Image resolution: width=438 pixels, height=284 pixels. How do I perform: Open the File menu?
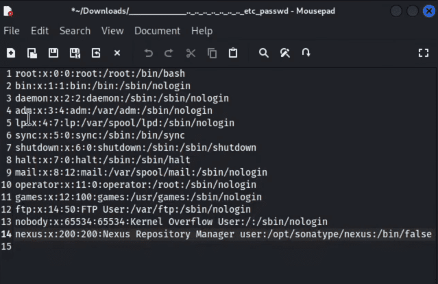[x=12, y=31]
